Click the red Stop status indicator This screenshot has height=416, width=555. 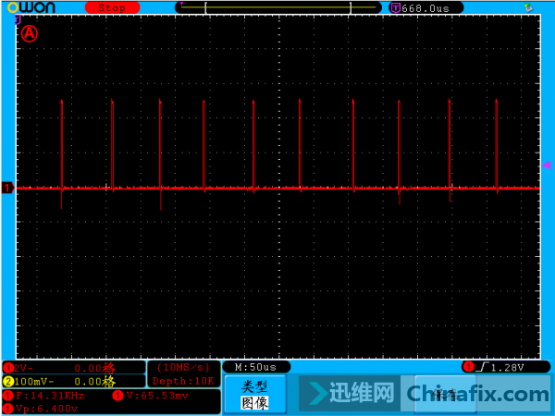[112, 7]
